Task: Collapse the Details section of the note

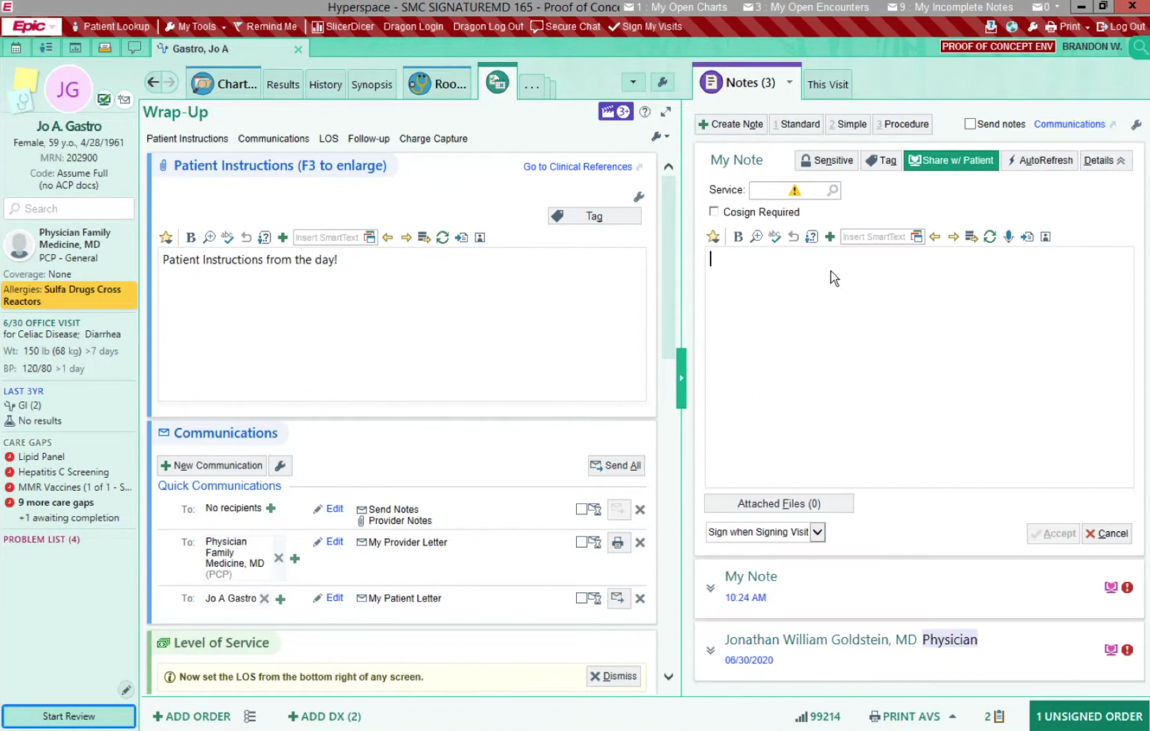Action: [1104, 161]
